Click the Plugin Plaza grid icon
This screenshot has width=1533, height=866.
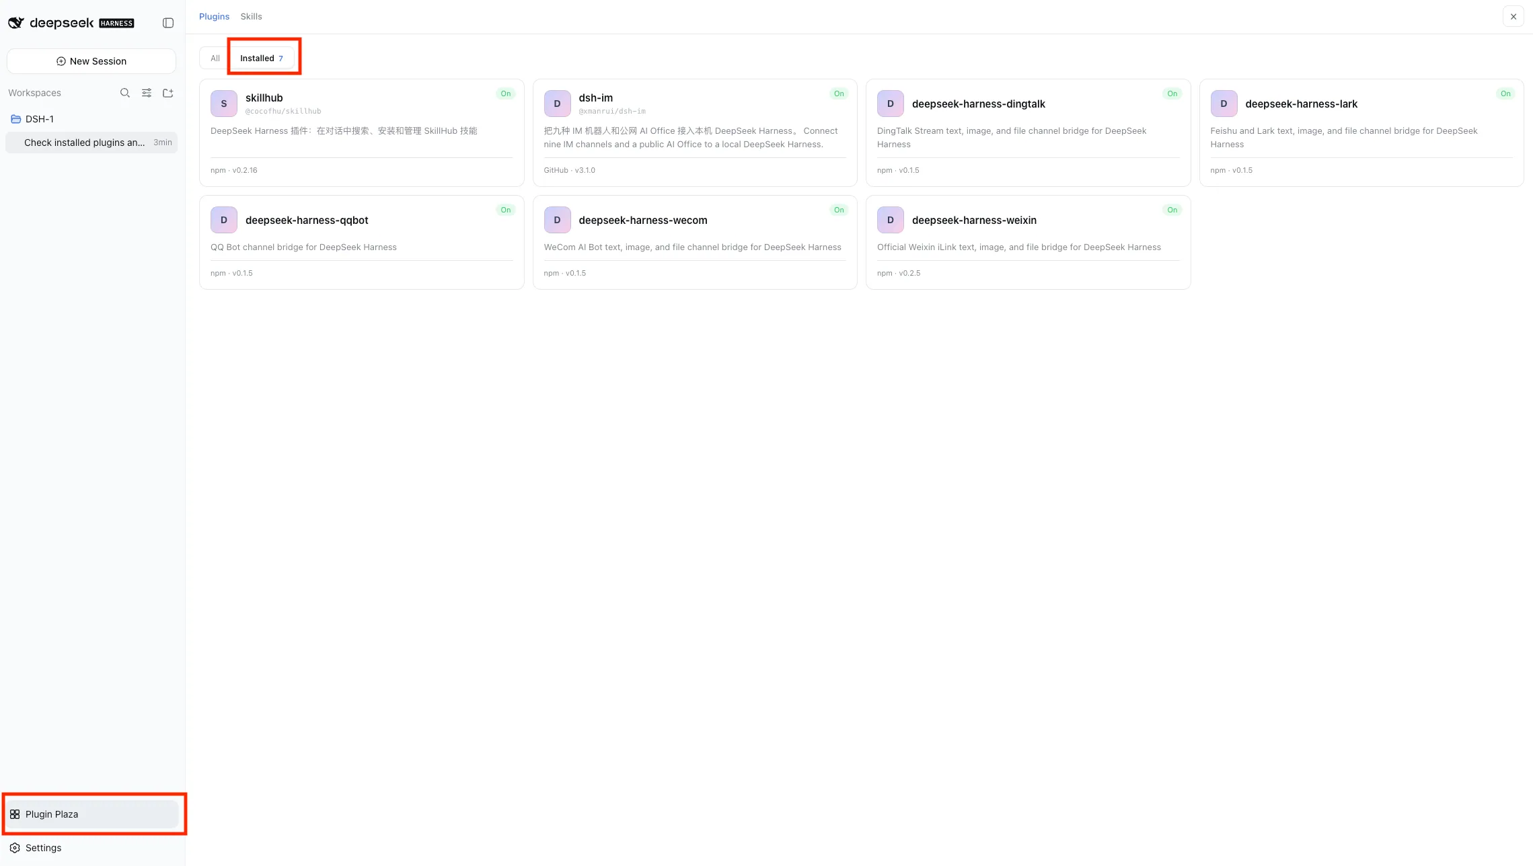[x=15, y=814]
